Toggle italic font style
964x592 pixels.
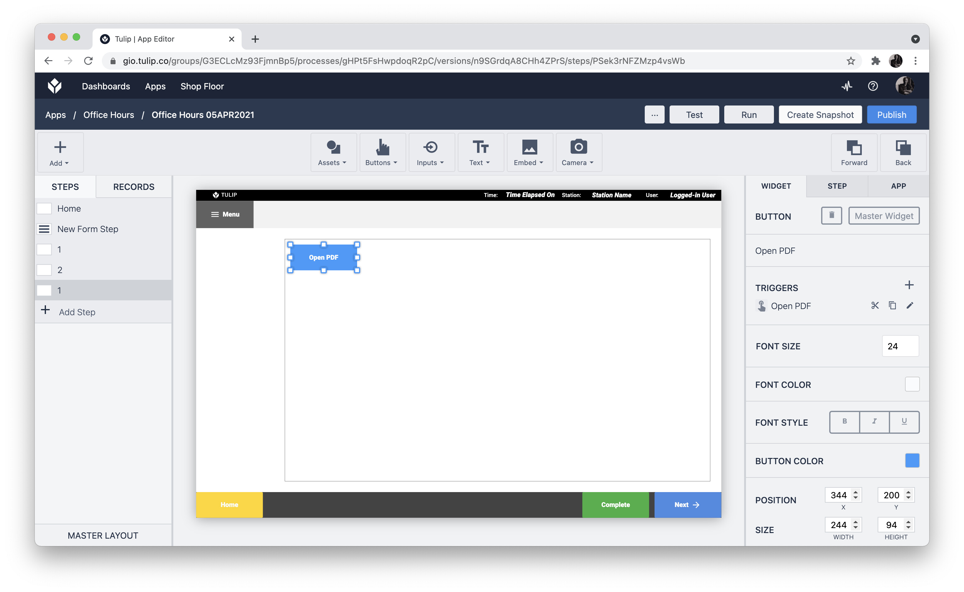(874, 422)
